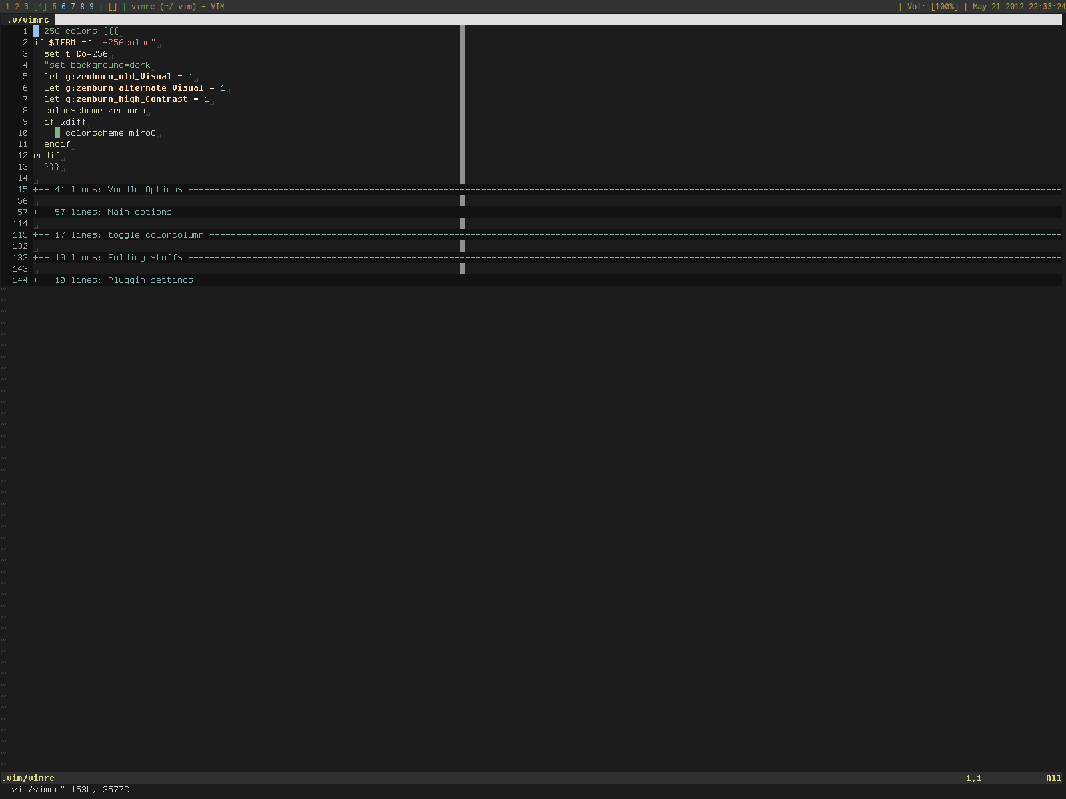Click the [] layout indicator
This screenshot has width=1066, height=799.
click(112, 7)
